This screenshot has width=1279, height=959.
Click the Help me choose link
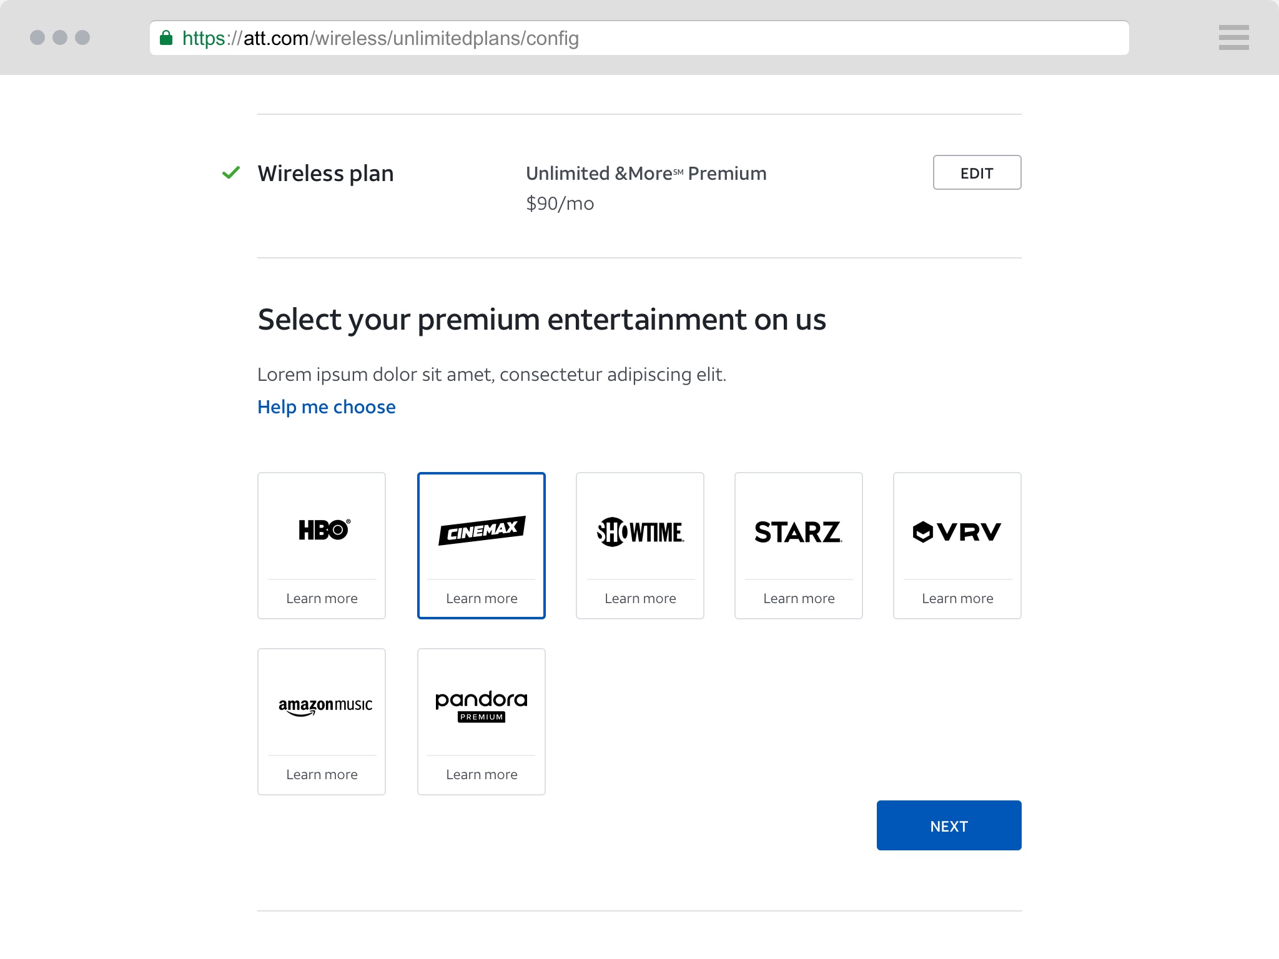point(325,406)
